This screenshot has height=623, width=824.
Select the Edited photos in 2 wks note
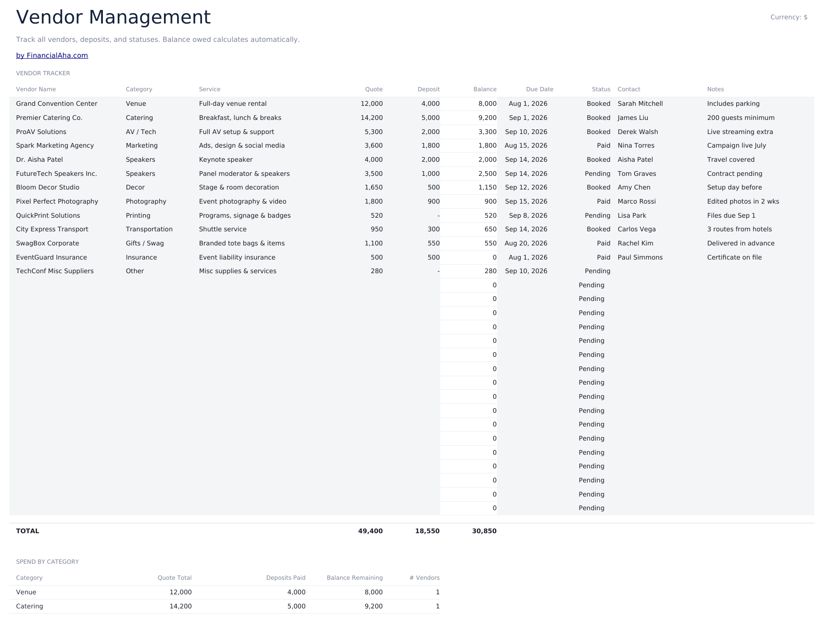[743, 202]
